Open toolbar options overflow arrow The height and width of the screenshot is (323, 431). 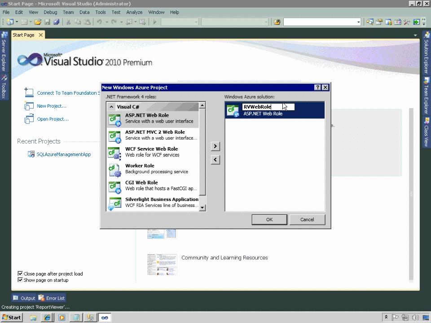click(x=424, y=22)
